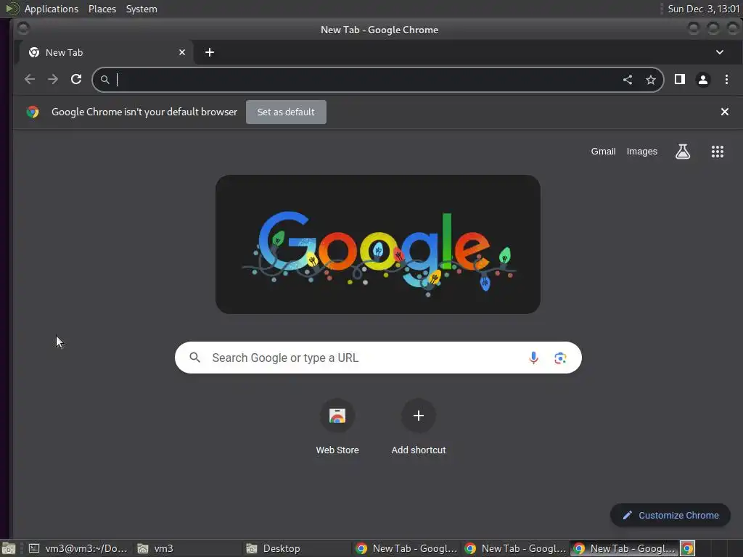Image resolution: width=743 pixels, height=557 pixels.
Task: Open a new tab with the plus button
Action: (x=210, y=52)
